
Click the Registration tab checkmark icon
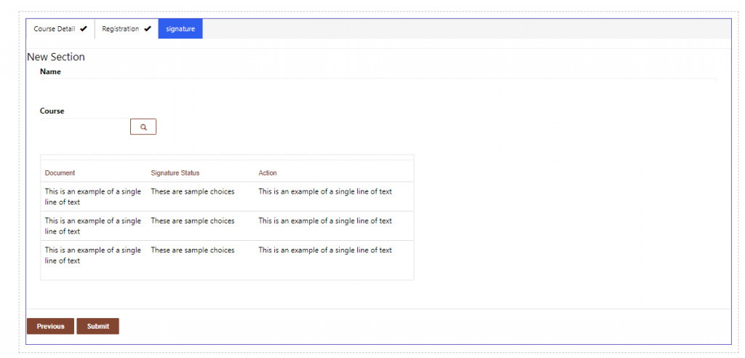tap(147, 28)
